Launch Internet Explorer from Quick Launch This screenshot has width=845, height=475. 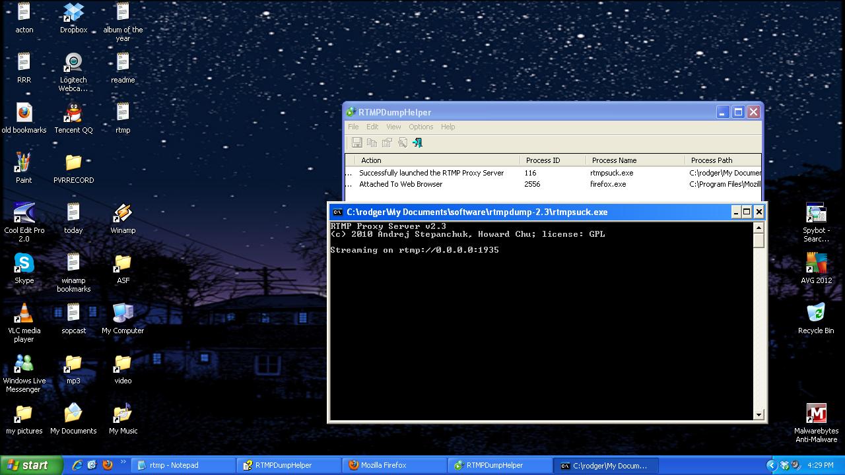pyautogui.click(x=77, y=465)
